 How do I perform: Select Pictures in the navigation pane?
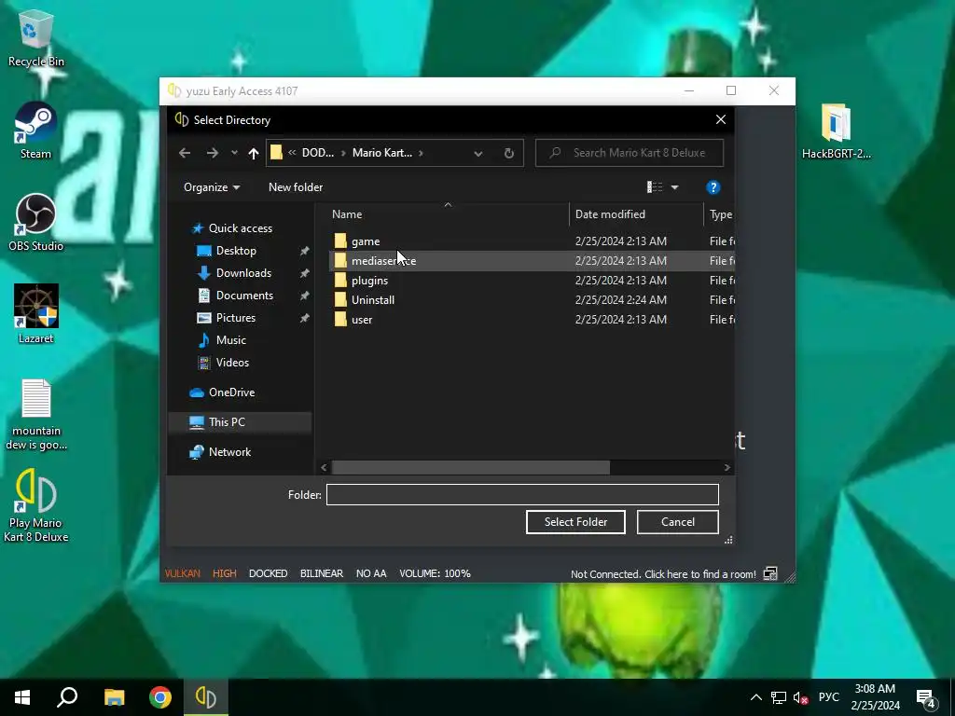click(x=235, y=318)
